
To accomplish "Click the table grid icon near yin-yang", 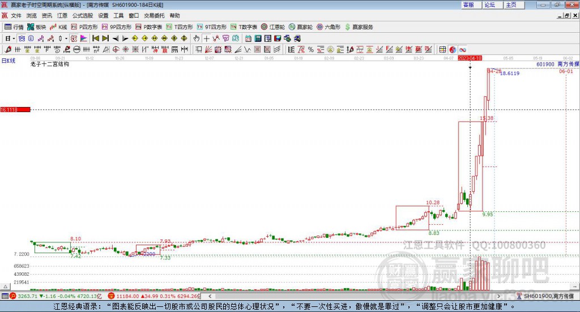I will [442, 49].
